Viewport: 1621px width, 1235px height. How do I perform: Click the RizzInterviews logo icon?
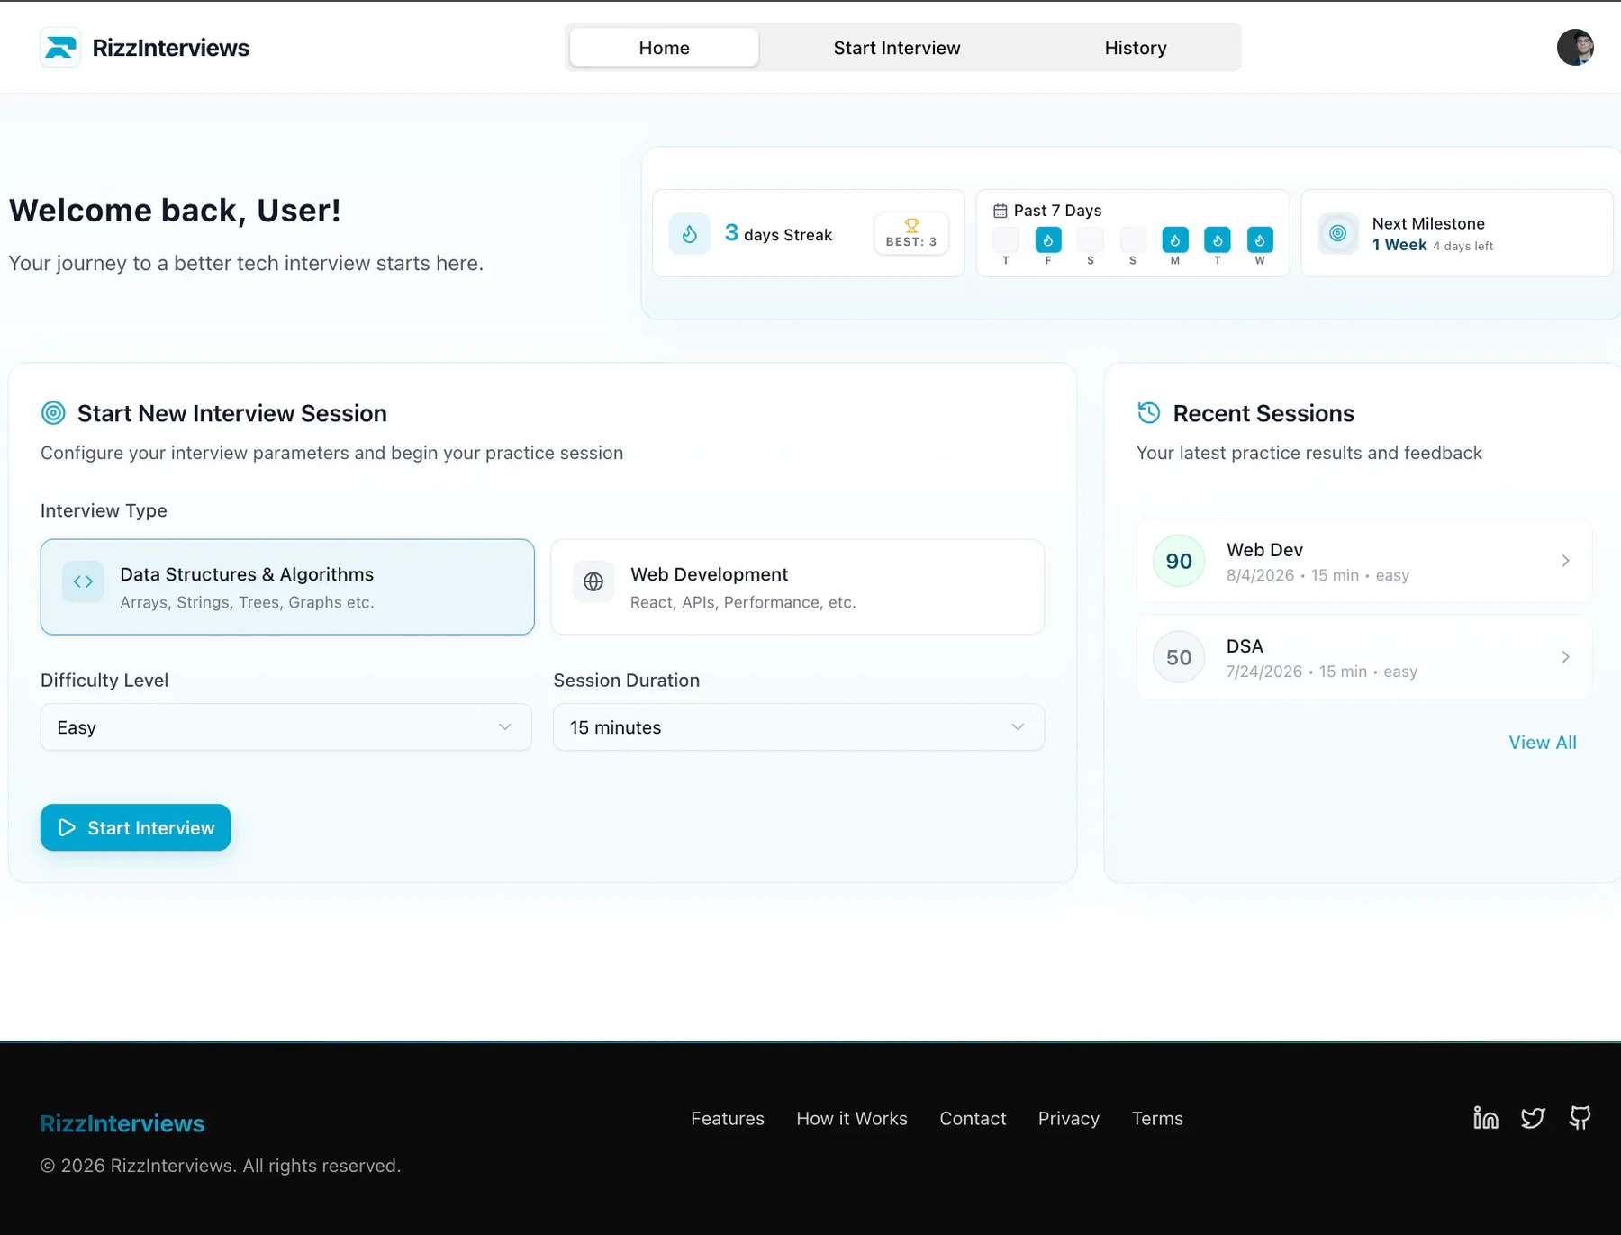60,48
